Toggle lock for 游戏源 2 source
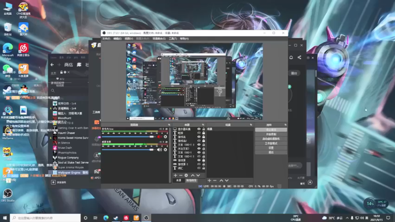The height and width of the screenshot is (222, 395). pyautogui.click(x=203, y=164)
